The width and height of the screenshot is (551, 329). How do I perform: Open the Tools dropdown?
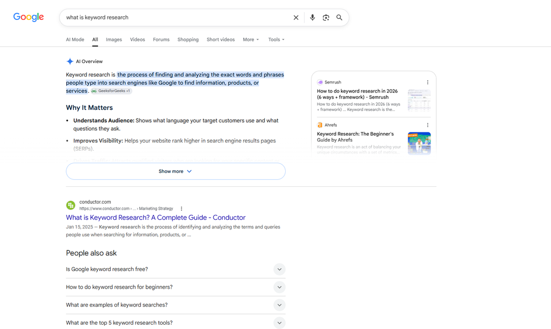[276, 39]
